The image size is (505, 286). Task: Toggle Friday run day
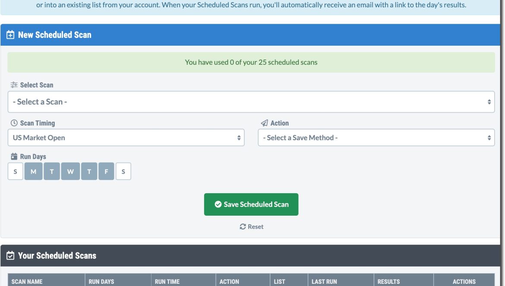click(x=106, y=171)
